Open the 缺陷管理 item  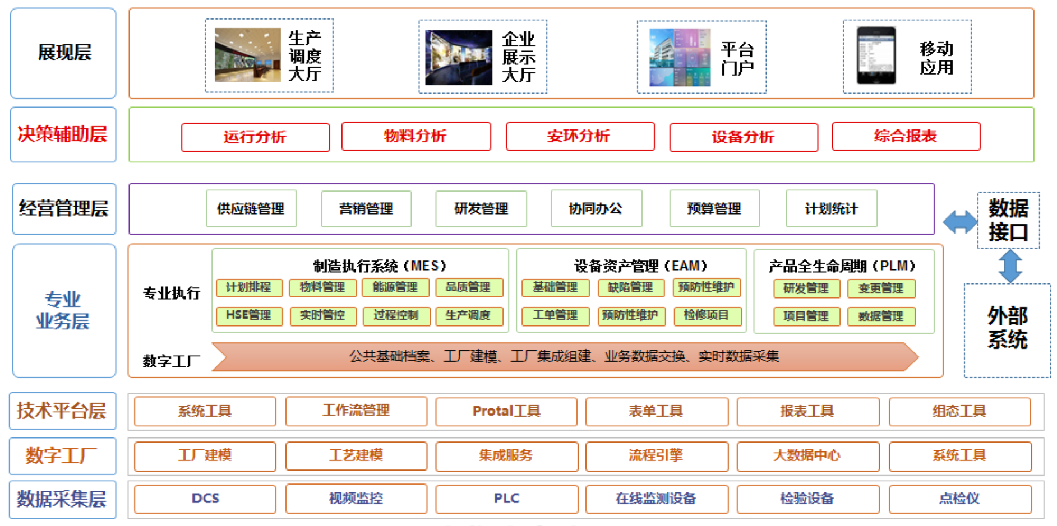point(631,287)
